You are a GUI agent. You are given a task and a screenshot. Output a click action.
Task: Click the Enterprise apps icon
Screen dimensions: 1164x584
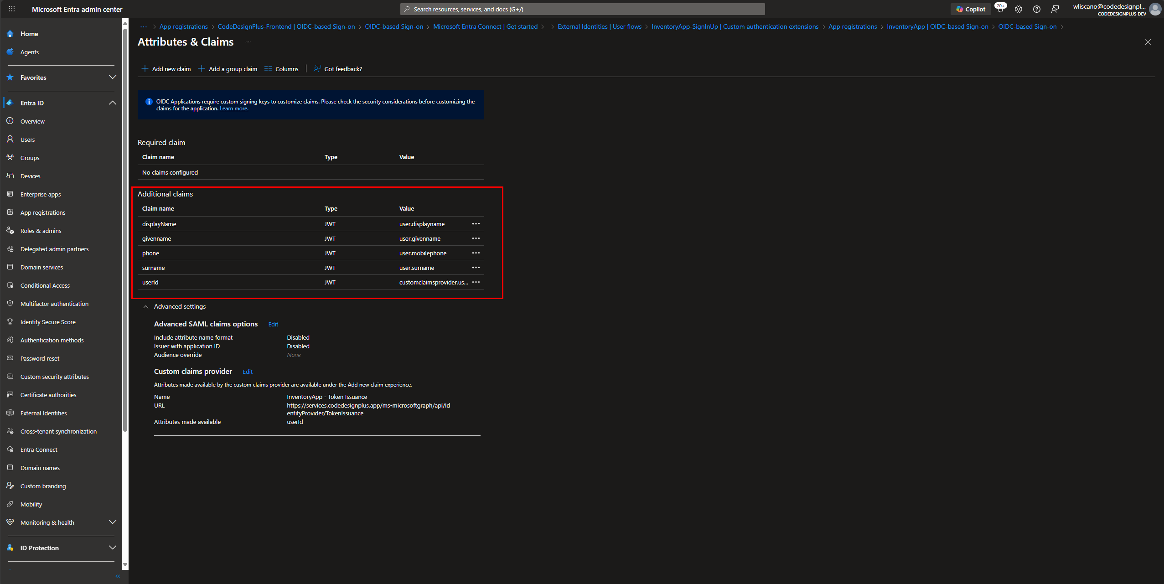[x=10, y=194]
